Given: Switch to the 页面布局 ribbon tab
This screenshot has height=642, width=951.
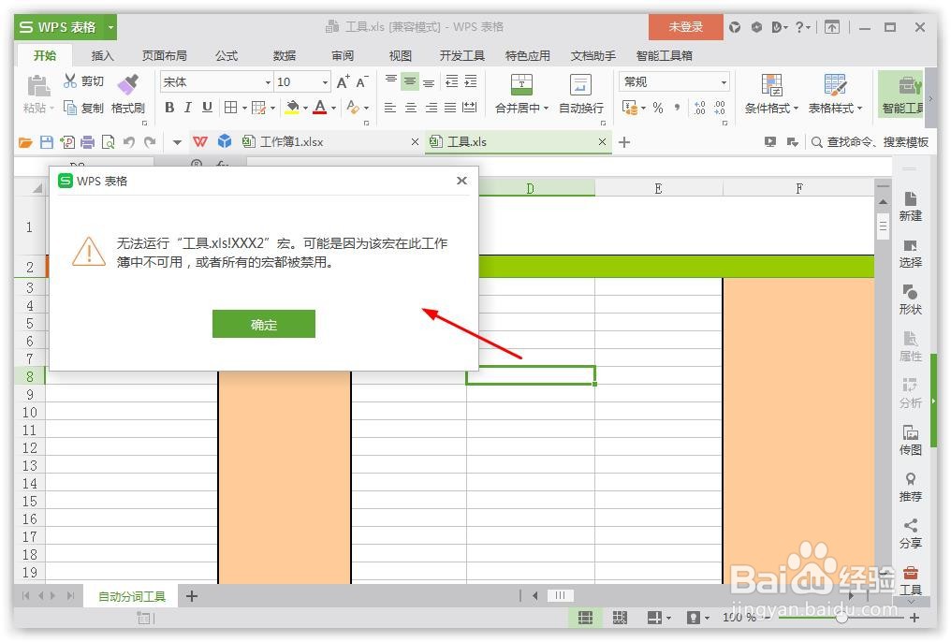Looking at the screenshot, I should coord(165,56).
